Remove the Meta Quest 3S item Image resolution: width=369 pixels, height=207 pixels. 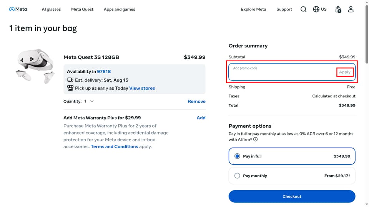point(196,101)
